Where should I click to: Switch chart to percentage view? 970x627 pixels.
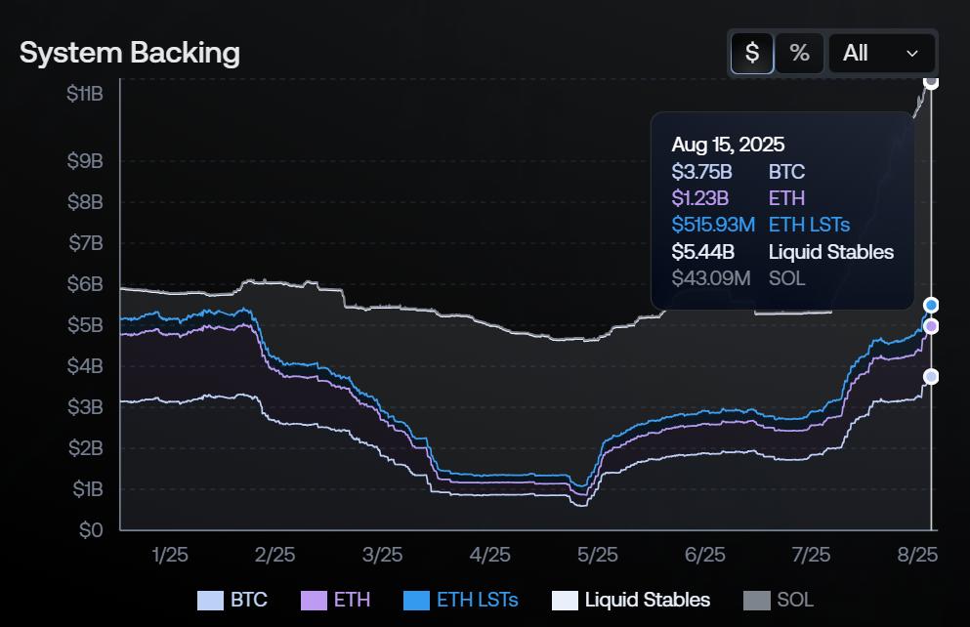click(799, 53)
